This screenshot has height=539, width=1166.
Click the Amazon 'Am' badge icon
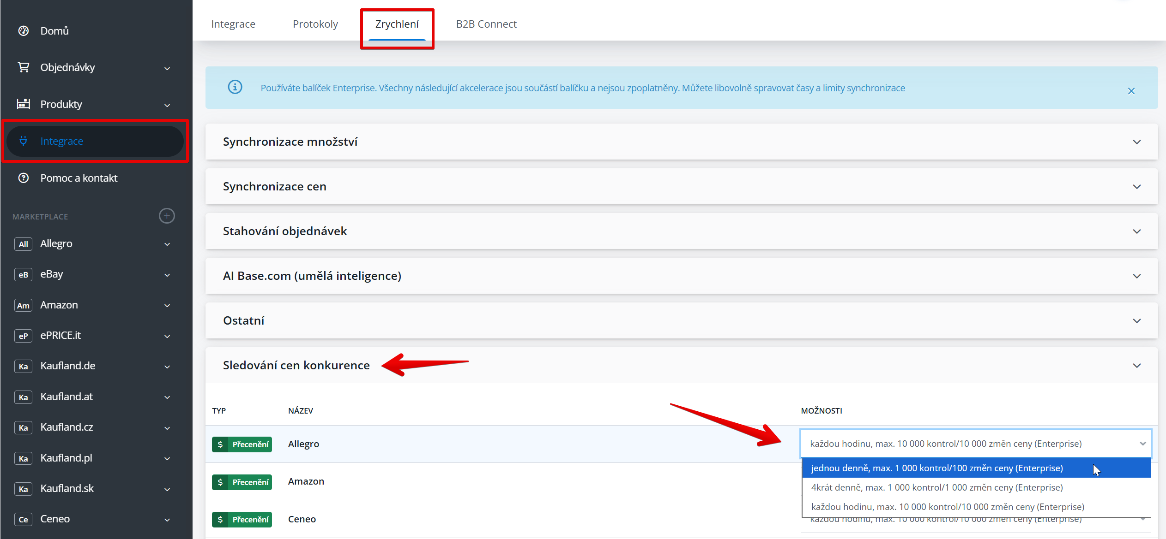(x=24, y=305)
